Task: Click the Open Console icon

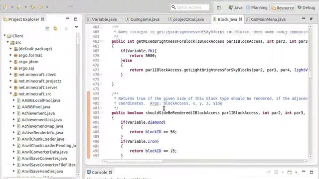Action: [289, 173]
